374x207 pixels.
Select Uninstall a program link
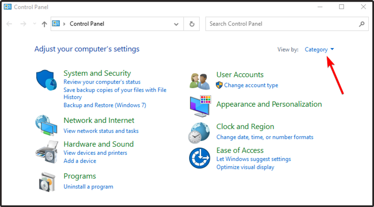coord(88,187)
